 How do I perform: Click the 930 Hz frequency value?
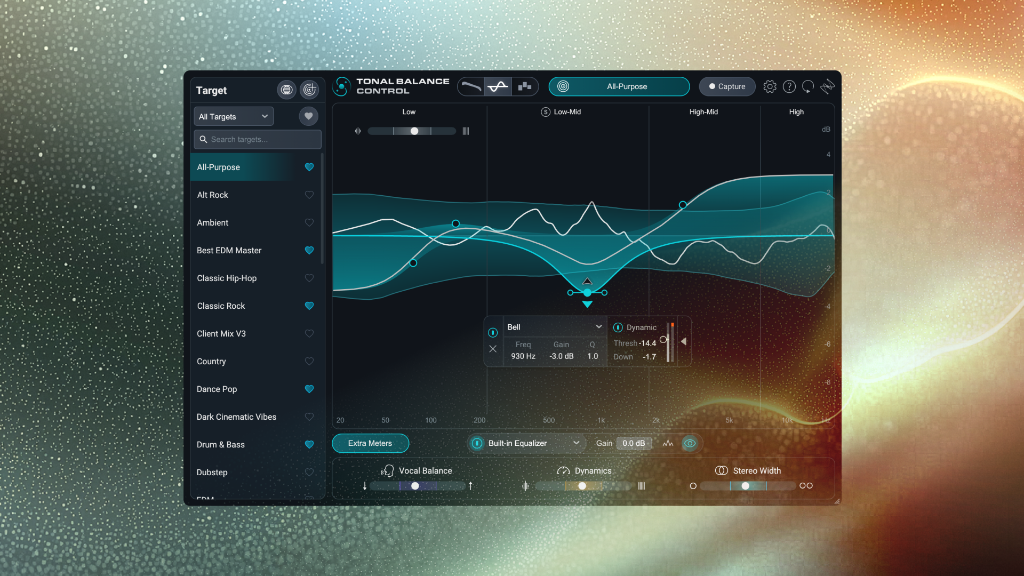click(x=523, y=356)
